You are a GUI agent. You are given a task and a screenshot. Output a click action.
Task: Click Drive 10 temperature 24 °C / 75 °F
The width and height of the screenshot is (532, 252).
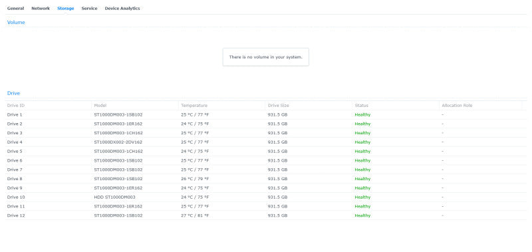[195, 197]
